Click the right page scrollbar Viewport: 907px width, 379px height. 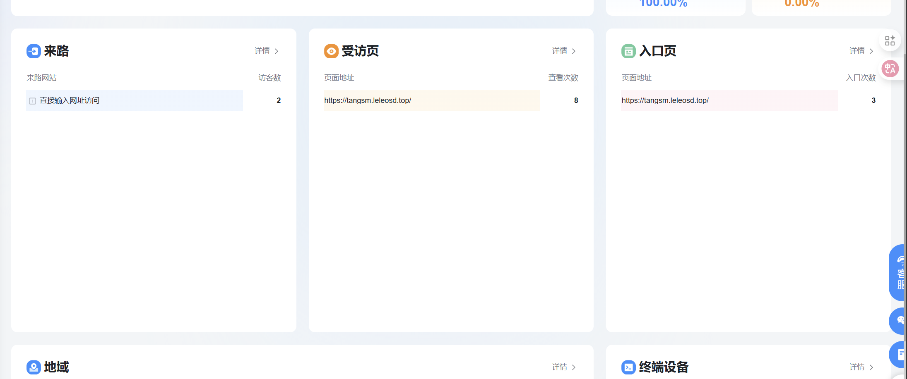click(x=905, y=186)
